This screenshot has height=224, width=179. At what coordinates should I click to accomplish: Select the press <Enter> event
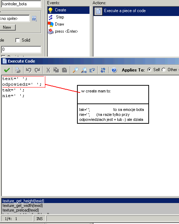click(69, 31)
